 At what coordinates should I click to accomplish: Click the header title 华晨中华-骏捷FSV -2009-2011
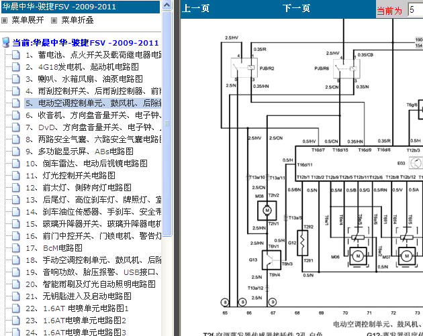(x=59, y=7)
